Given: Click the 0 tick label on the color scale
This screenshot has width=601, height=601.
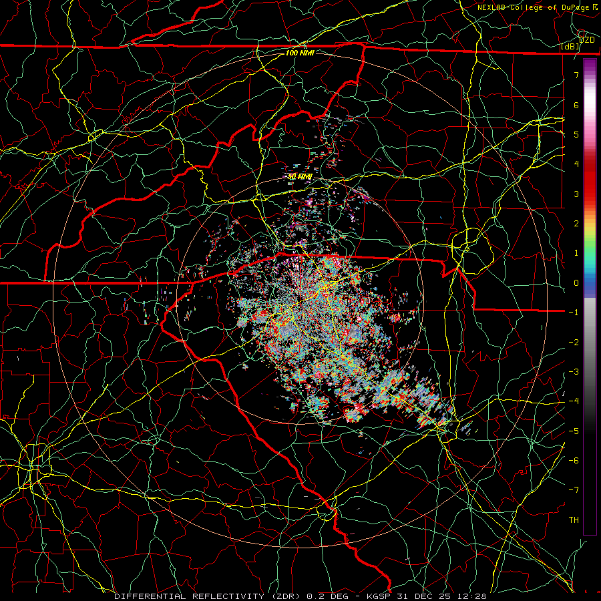Looking at the screenshot, I should [576, 283].
